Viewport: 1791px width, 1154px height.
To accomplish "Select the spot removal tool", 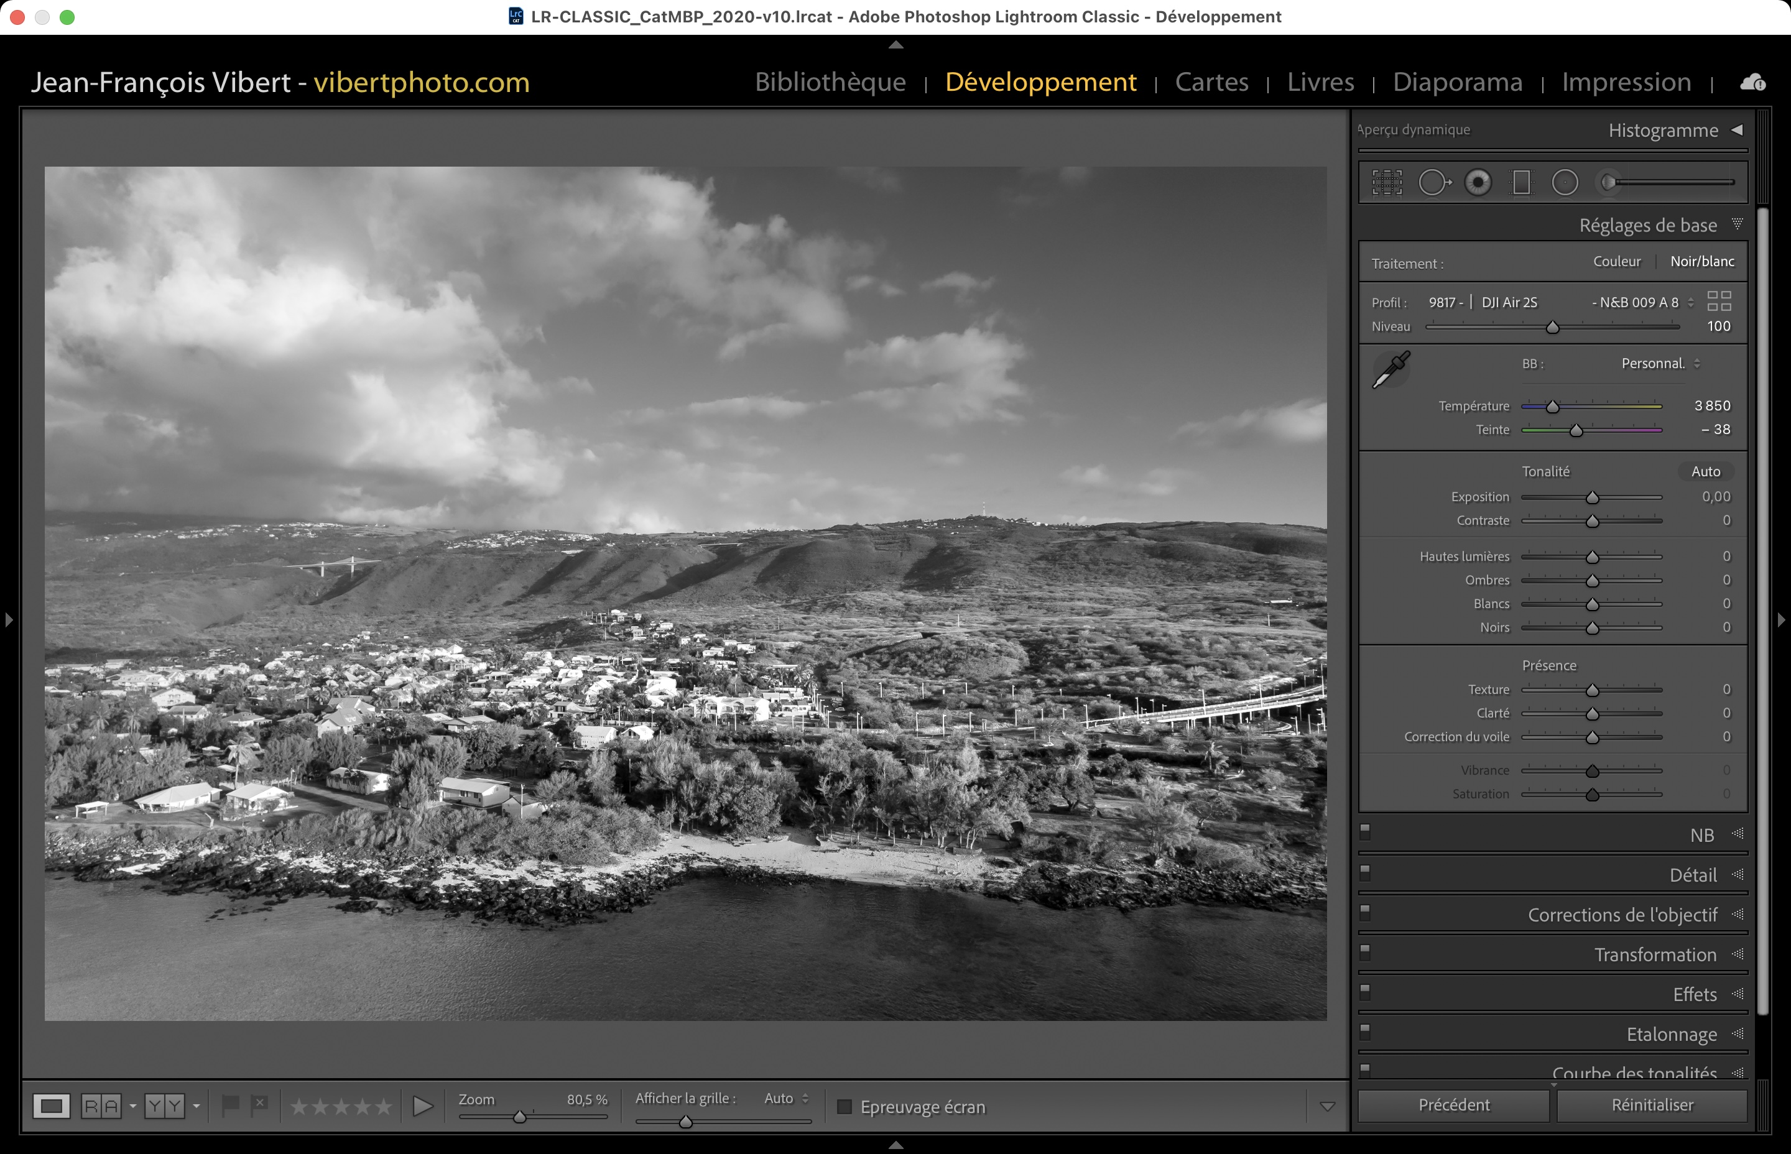I will tap(1433, 182).
